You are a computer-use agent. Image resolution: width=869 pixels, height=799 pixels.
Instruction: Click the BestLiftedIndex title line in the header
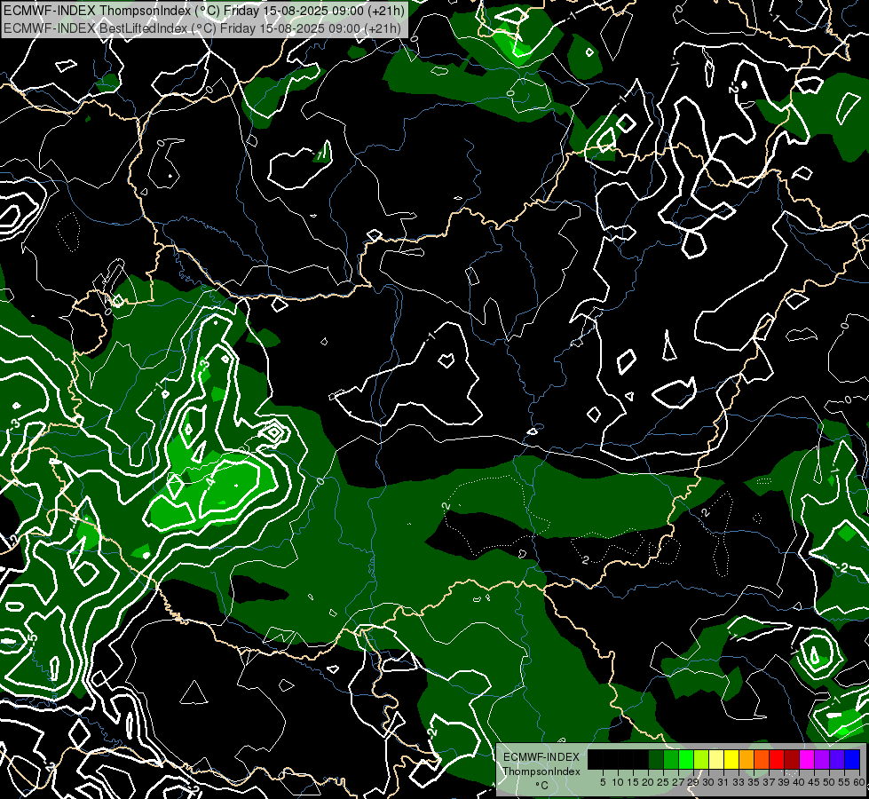[201, 28]
